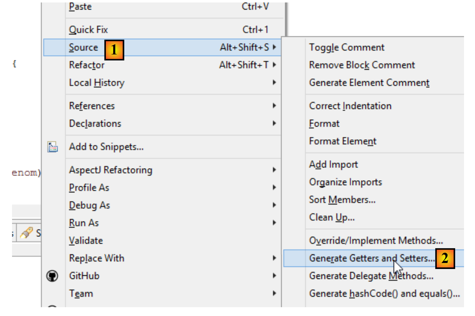Click the Add to Snippets icon

tap(52, 147)
